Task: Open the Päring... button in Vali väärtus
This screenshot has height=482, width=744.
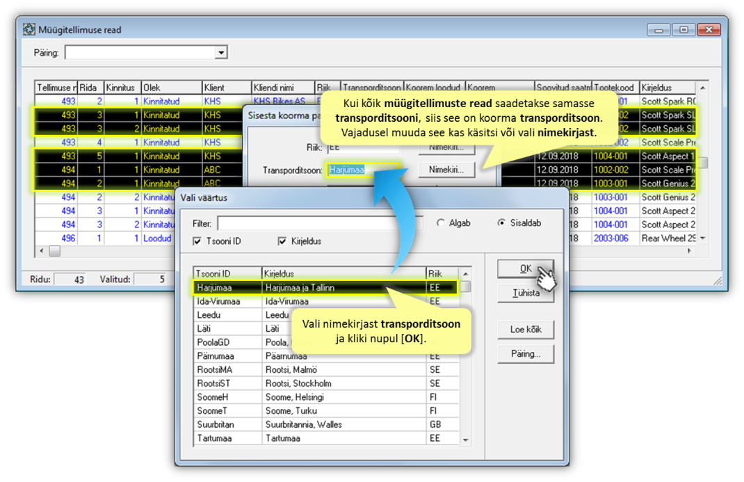Action: click(x=526, y=354)
